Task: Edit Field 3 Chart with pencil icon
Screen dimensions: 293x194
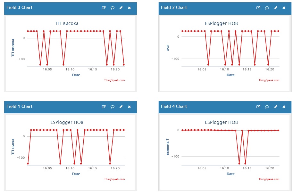Action: click(121, 8)
